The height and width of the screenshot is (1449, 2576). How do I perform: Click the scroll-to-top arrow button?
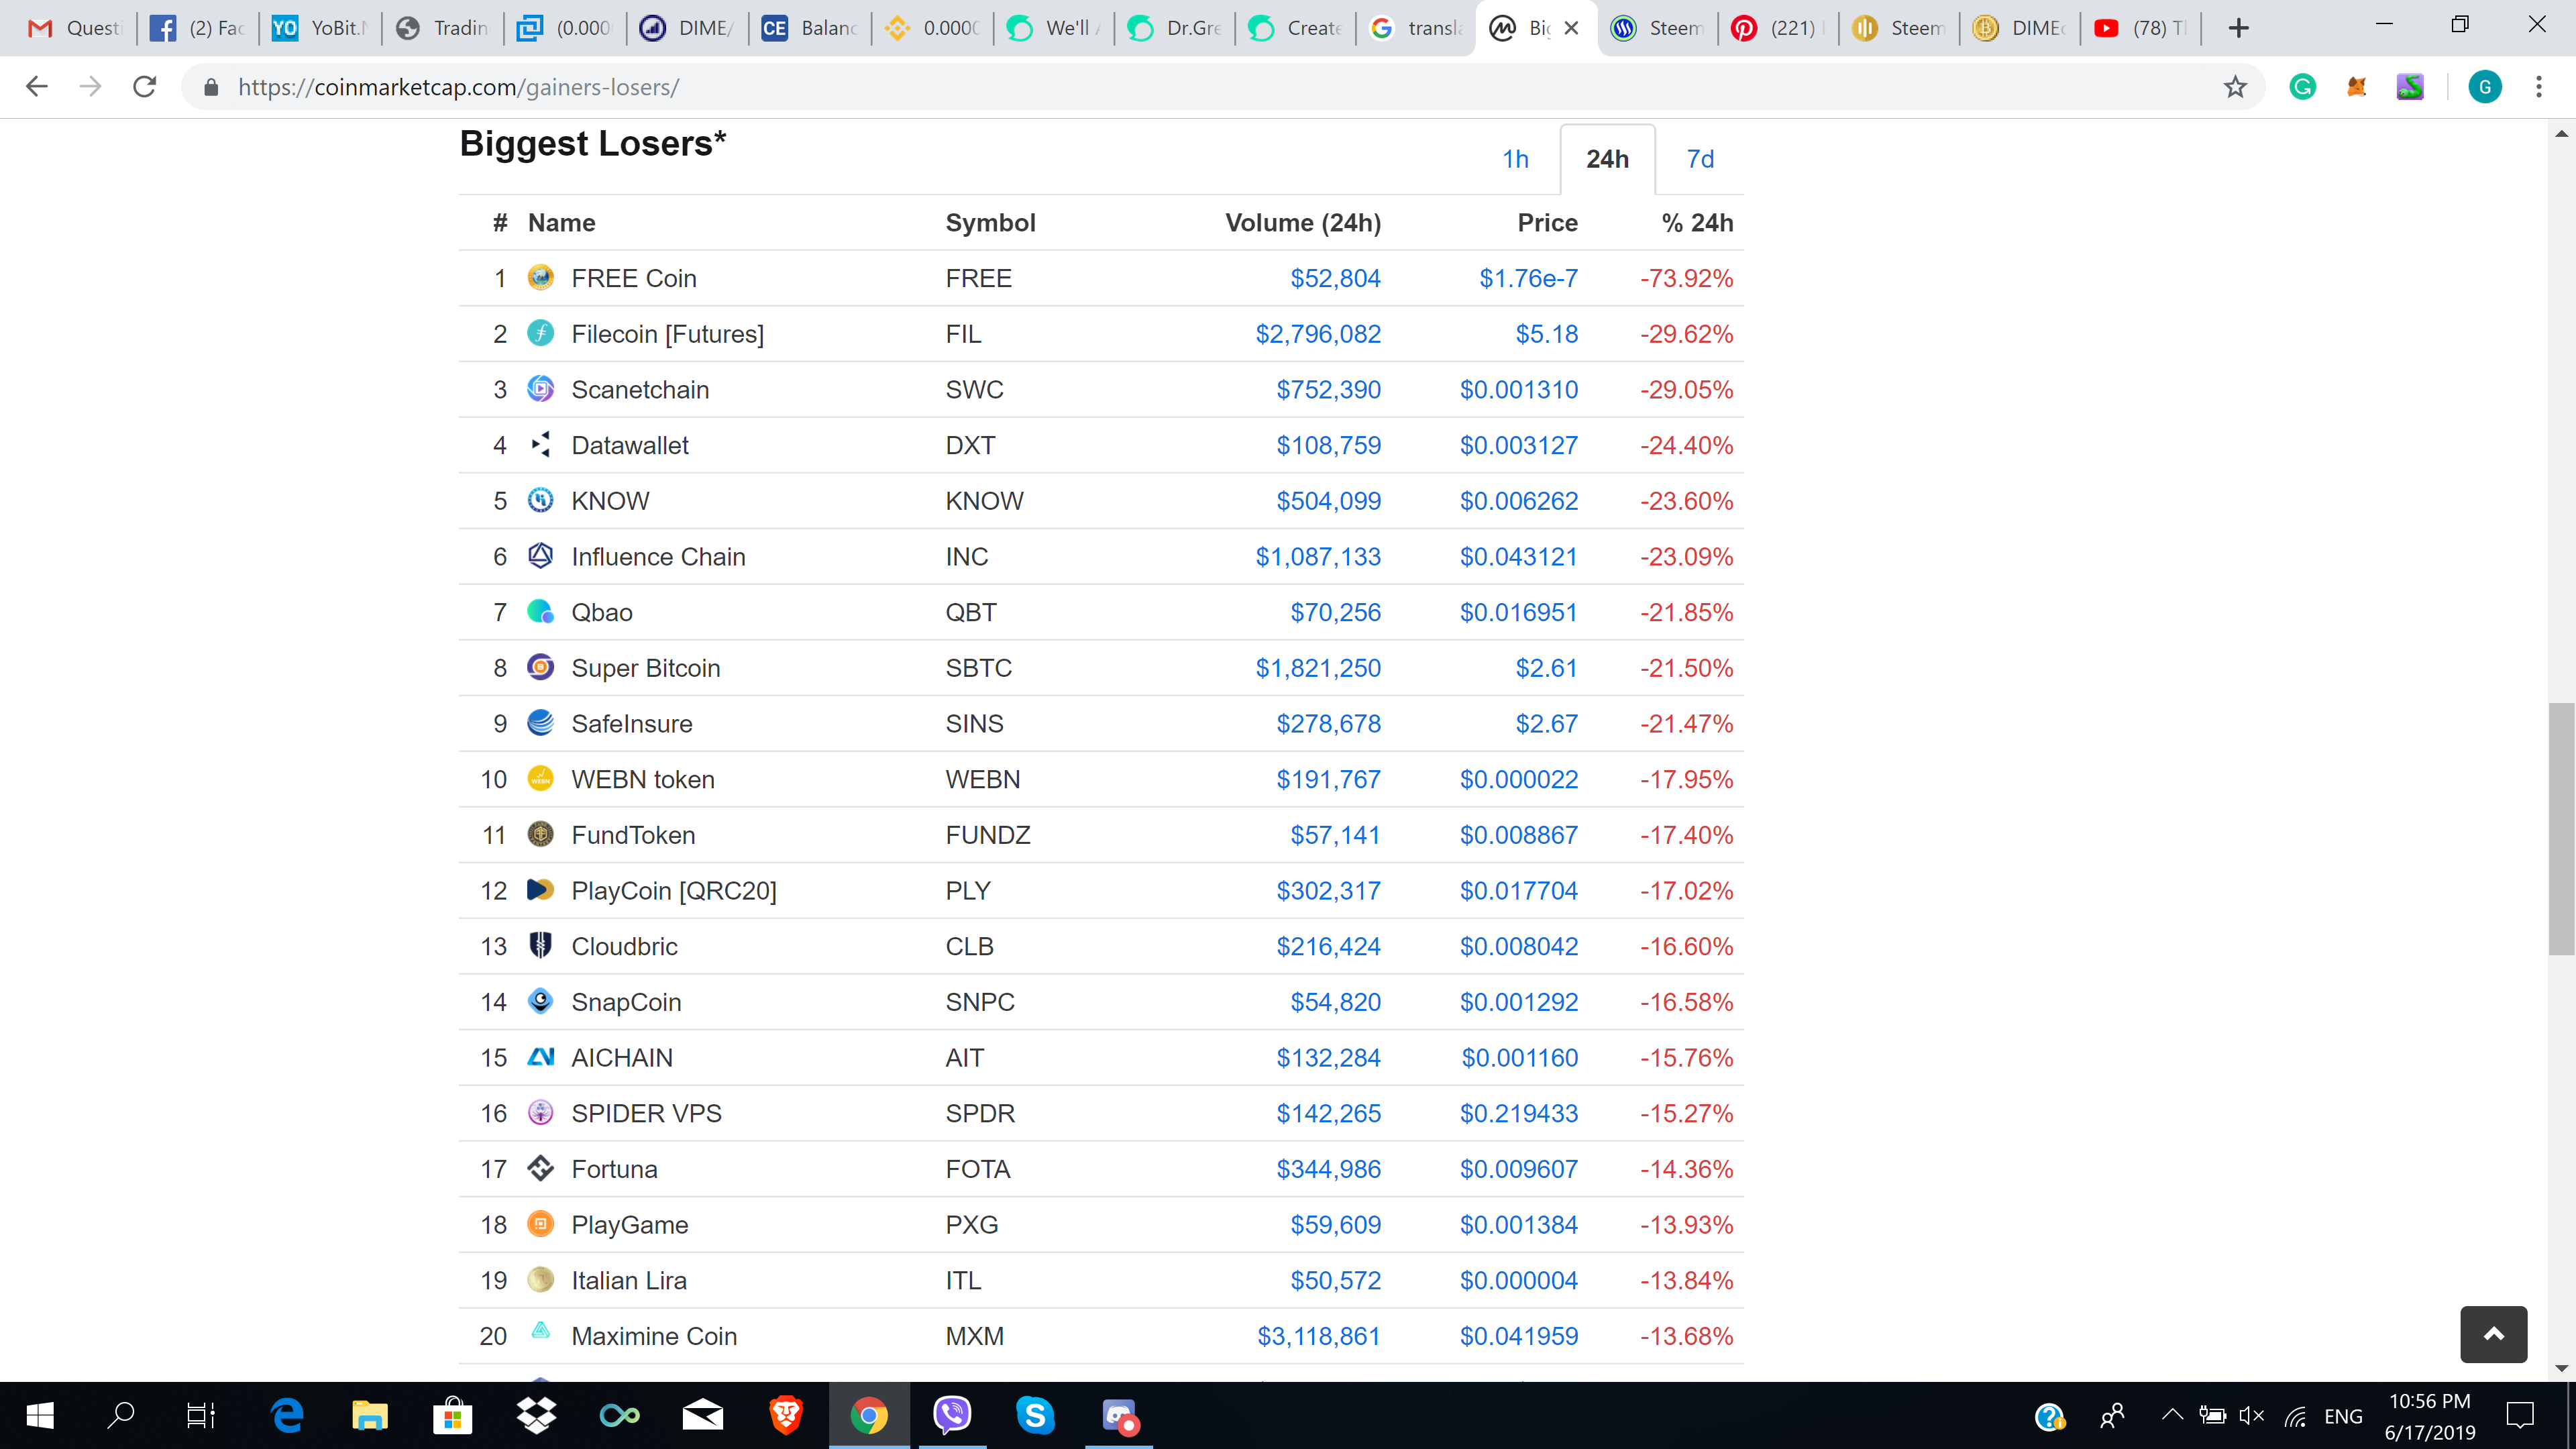click(2493, 1333)
